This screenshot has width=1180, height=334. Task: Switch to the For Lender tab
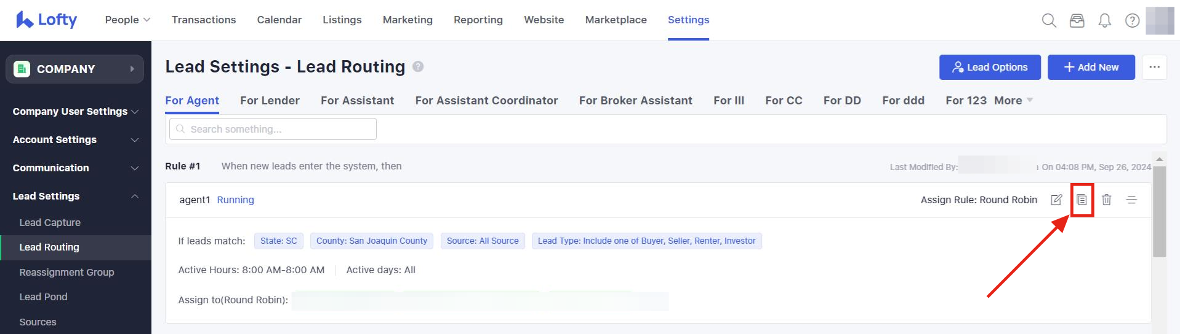click(x=270, y=100)
